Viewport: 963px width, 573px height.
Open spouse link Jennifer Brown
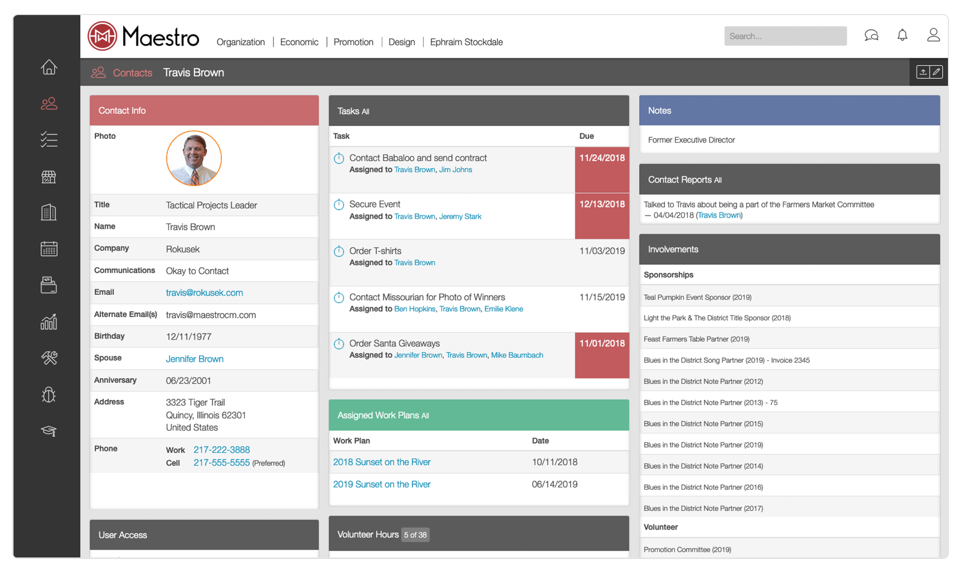pos(194,359)
